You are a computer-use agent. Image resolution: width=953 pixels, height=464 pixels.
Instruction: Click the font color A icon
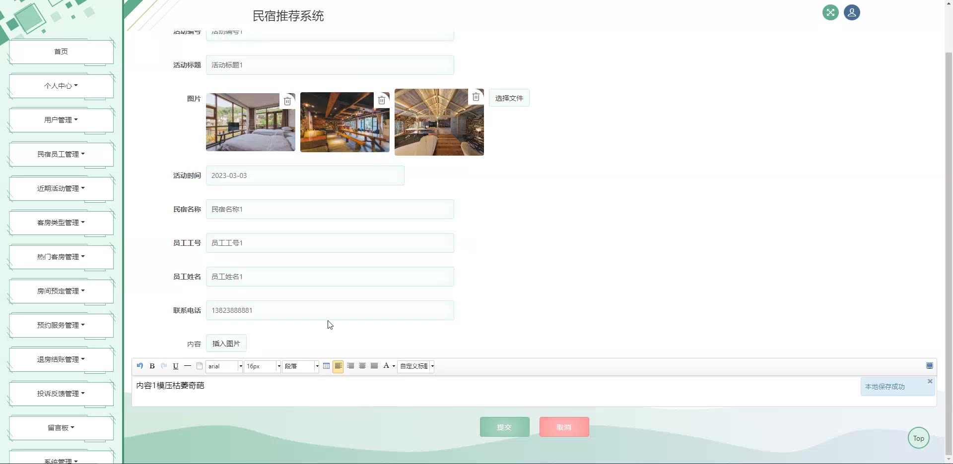pyautogui.click(x=386, y=366)
